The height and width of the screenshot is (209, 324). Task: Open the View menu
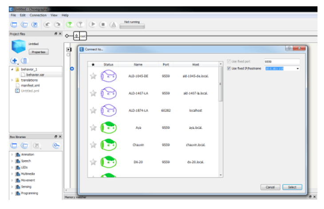(54, 15)
